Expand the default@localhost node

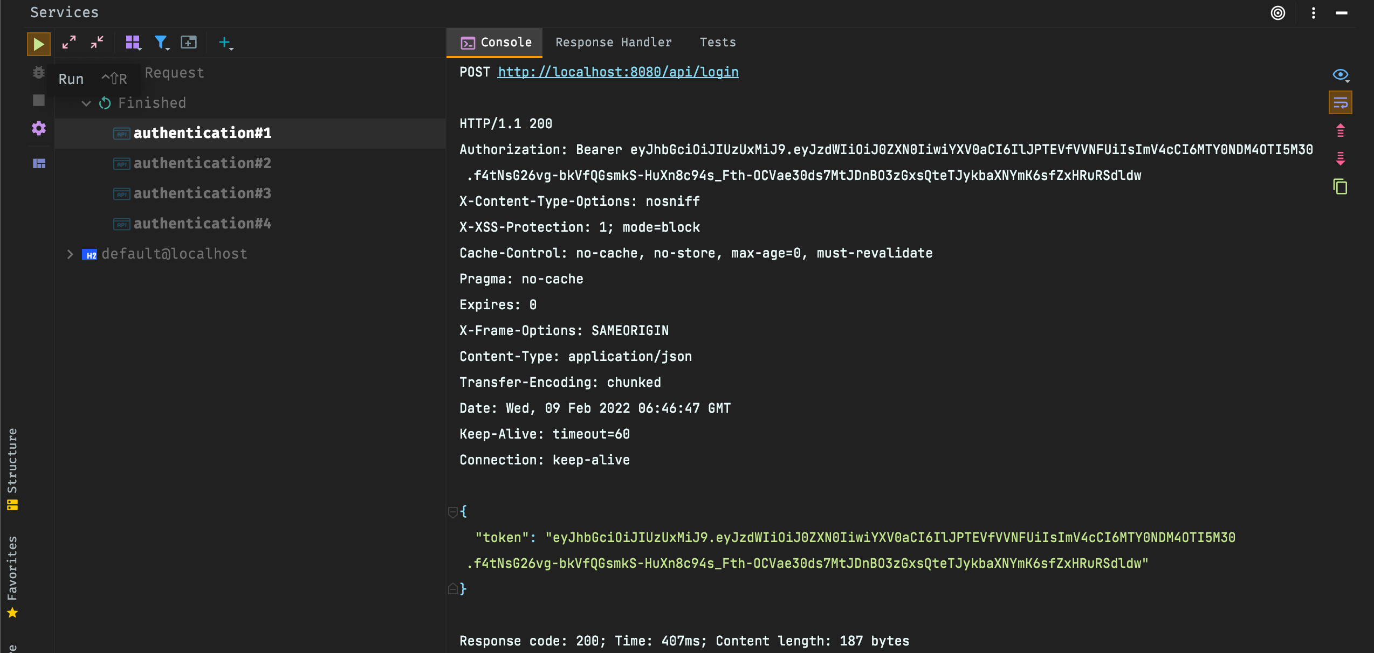[x=70, y=254]
